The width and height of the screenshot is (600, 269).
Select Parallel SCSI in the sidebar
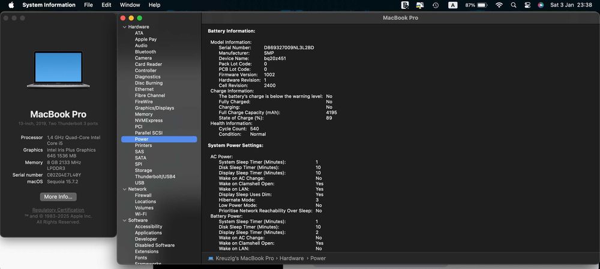click(x=148, y=133)
